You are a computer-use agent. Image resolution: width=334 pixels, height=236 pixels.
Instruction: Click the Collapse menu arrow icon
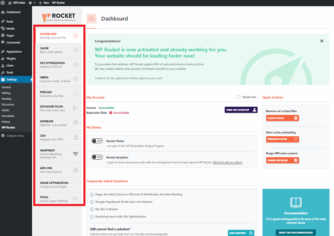3,135
